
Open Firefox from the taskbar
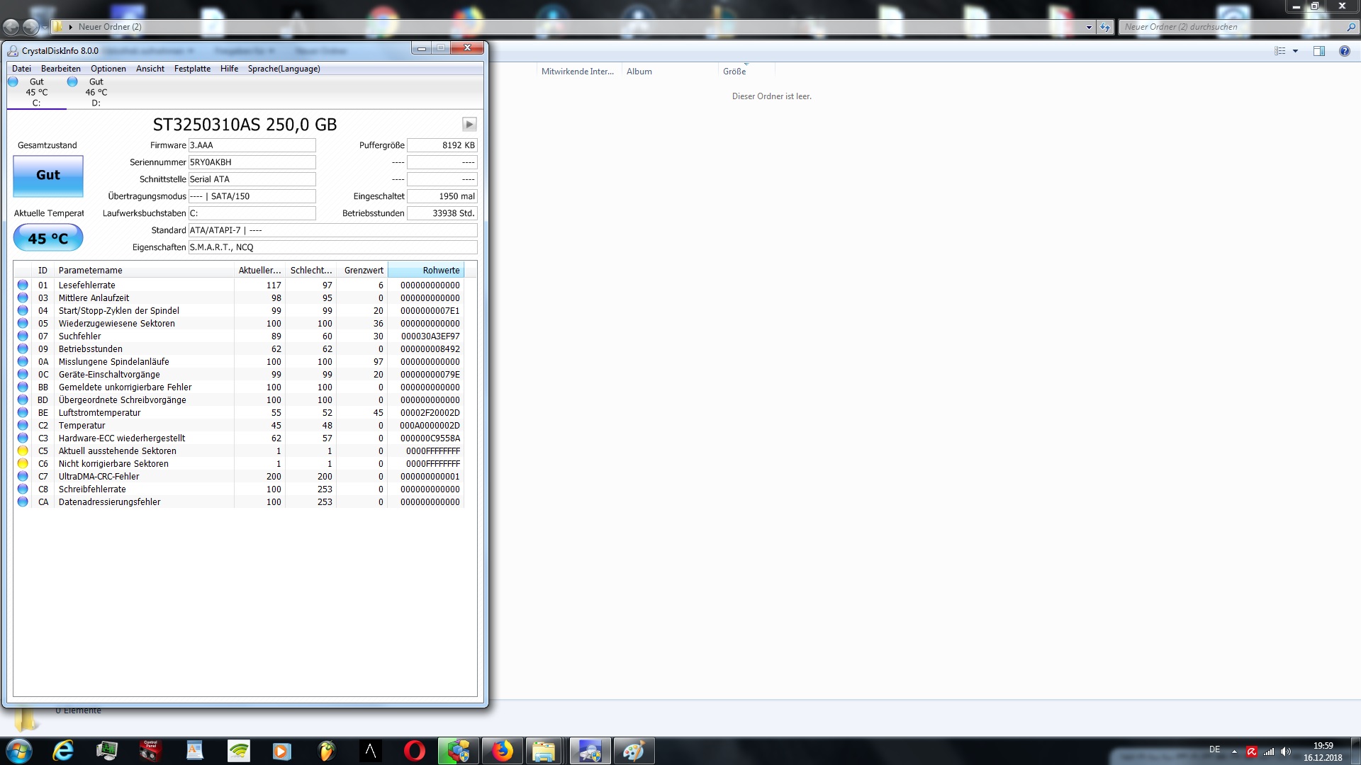coord(503,751)
